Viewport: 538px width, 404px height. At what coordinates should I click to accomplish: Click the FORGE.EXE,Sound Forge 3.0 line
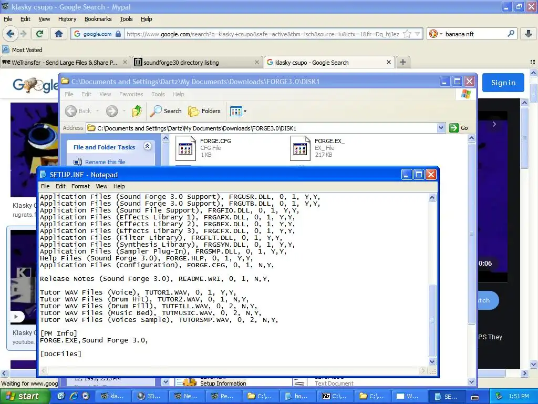pos(94,340)
